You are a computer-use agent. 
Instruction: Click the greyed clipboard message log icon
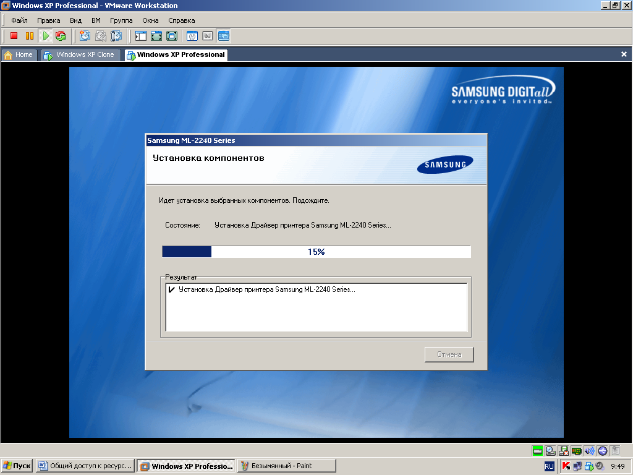click(615, 451)
